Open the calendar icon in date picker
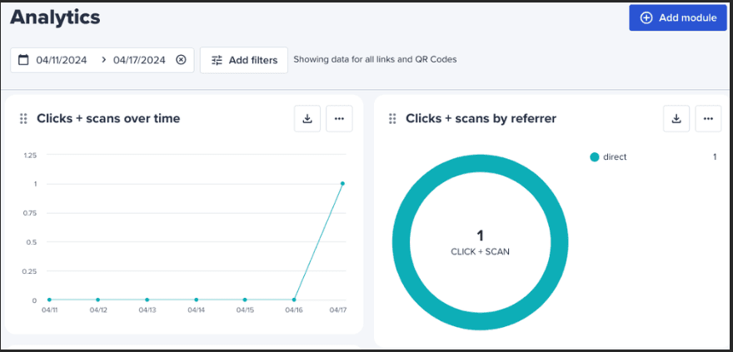This screenshot has height=352, width=733. [x=23, y=60]
